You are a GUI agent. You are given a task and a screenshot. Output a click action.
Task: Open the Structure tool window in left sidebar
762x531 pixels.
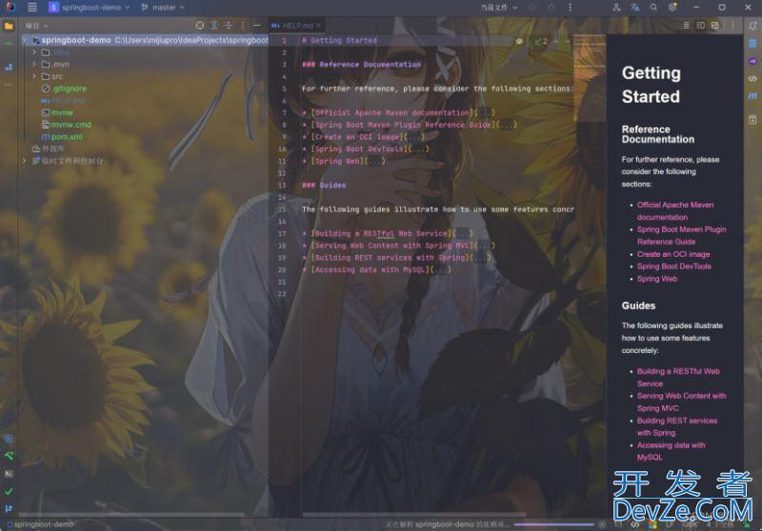click(x=9, y=67)
